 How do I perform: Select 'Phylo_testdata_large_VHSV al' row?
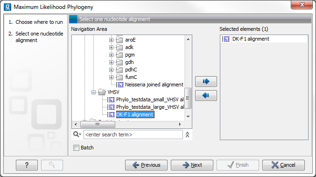pyautogui.click(x=150, y=107)
